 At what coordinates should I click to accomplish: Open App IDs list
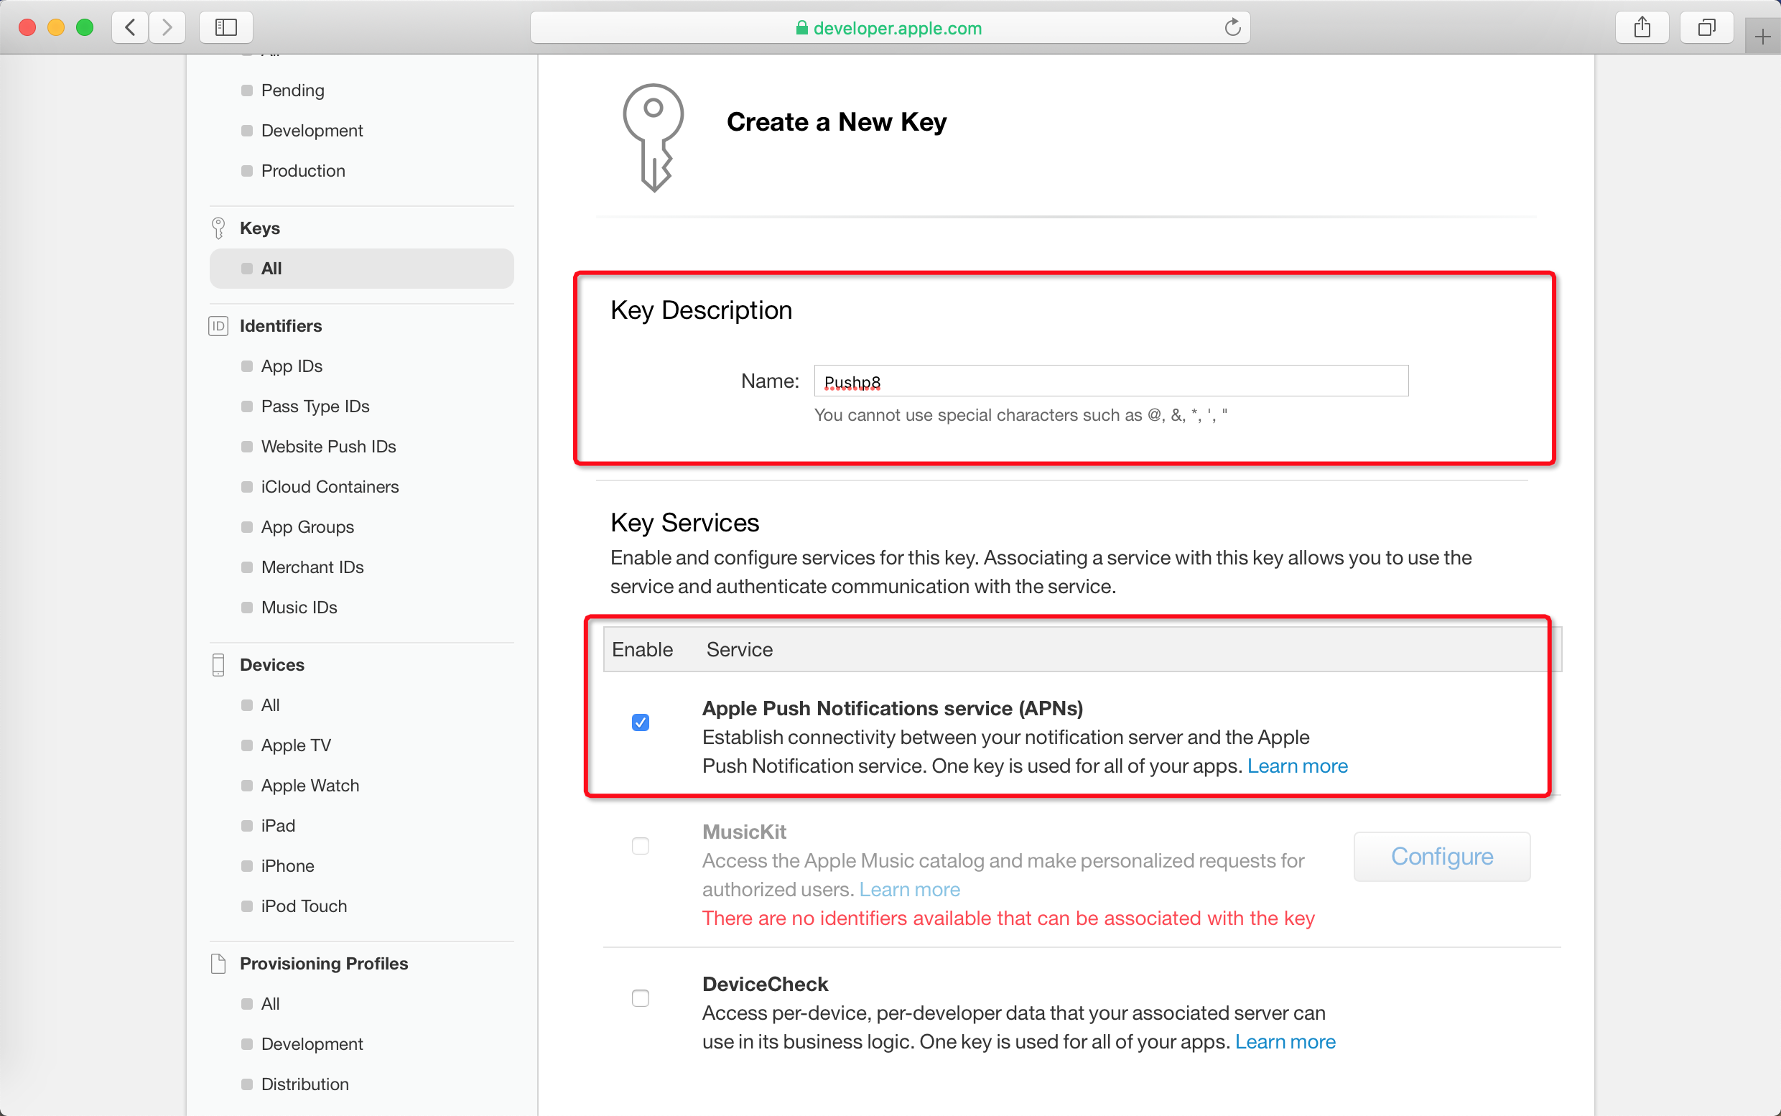pyautogui.click(x=292, y=366)
